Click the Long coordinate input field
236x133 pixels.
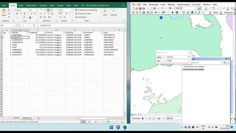[177, 57]
